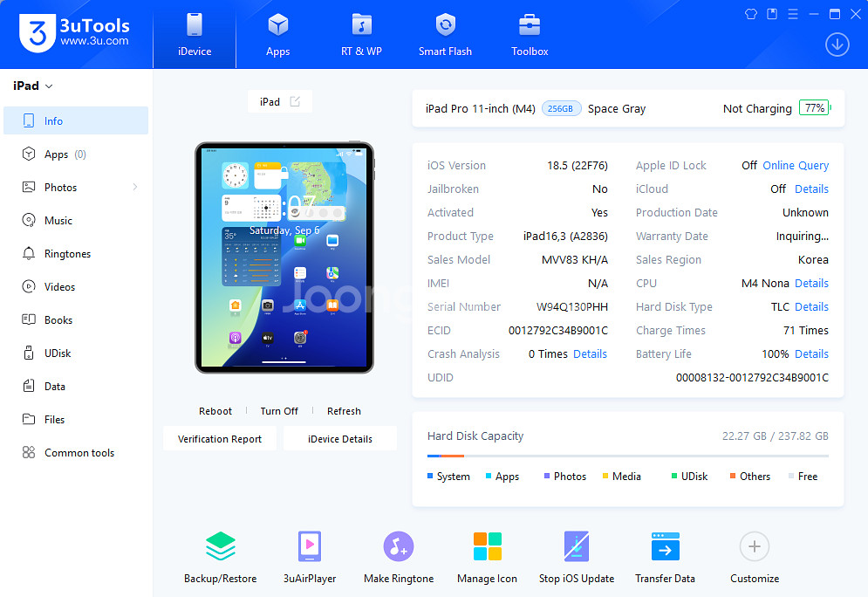Open iCloud Details link
868x597 pixels.
[811, 189]
